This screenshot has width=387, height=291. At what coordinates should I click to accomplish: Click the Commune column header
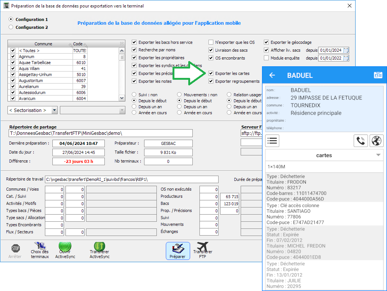(x=43, y=44)
